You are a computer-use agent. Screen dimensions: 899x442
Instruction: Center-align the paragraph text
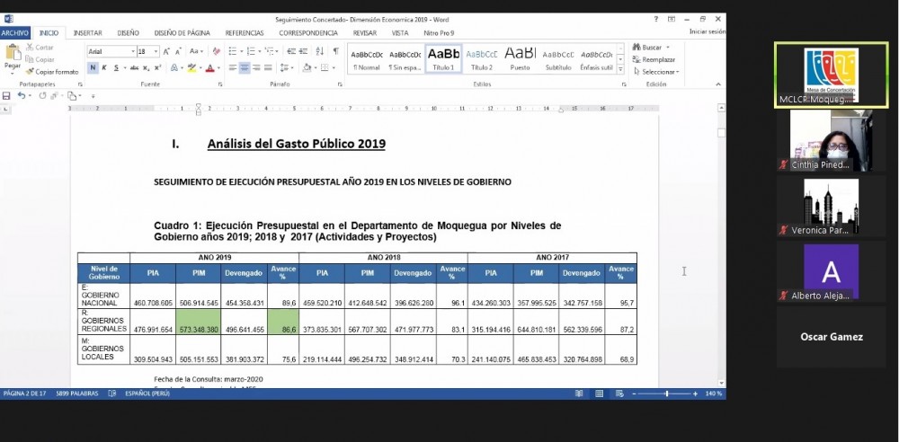[x=245, y=67]
